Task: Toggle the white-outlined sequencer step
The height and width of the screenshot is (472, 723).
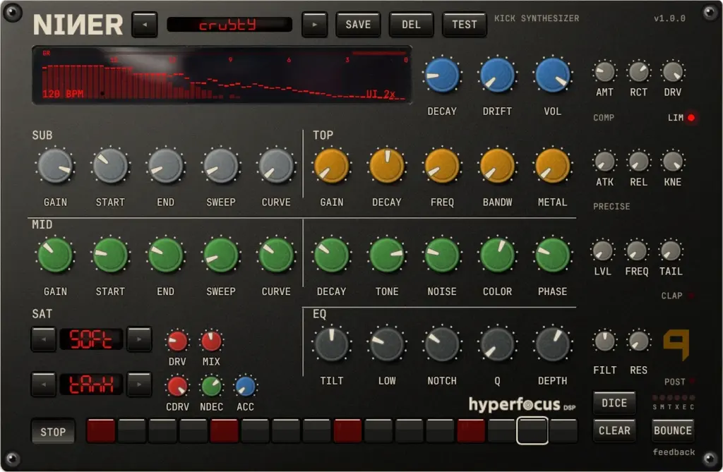Action: pyautogui.click(x=532, y=431)
